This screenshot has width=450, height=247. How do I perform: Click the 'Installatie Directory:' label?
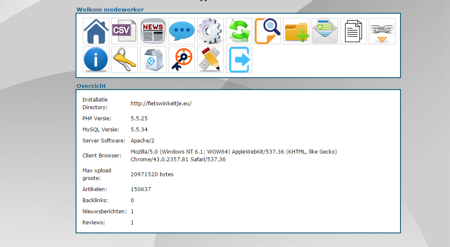click(95, 104)
